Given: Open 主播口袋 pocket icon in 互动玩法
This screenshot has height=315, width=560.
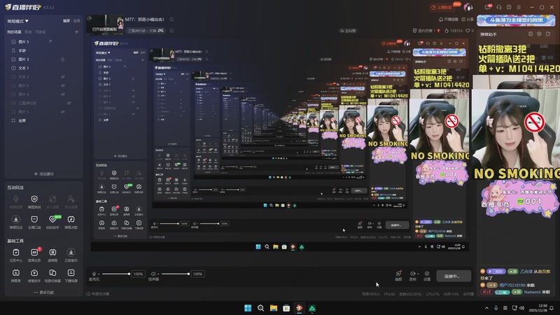Looking at the screenshot, I should 34,219.
